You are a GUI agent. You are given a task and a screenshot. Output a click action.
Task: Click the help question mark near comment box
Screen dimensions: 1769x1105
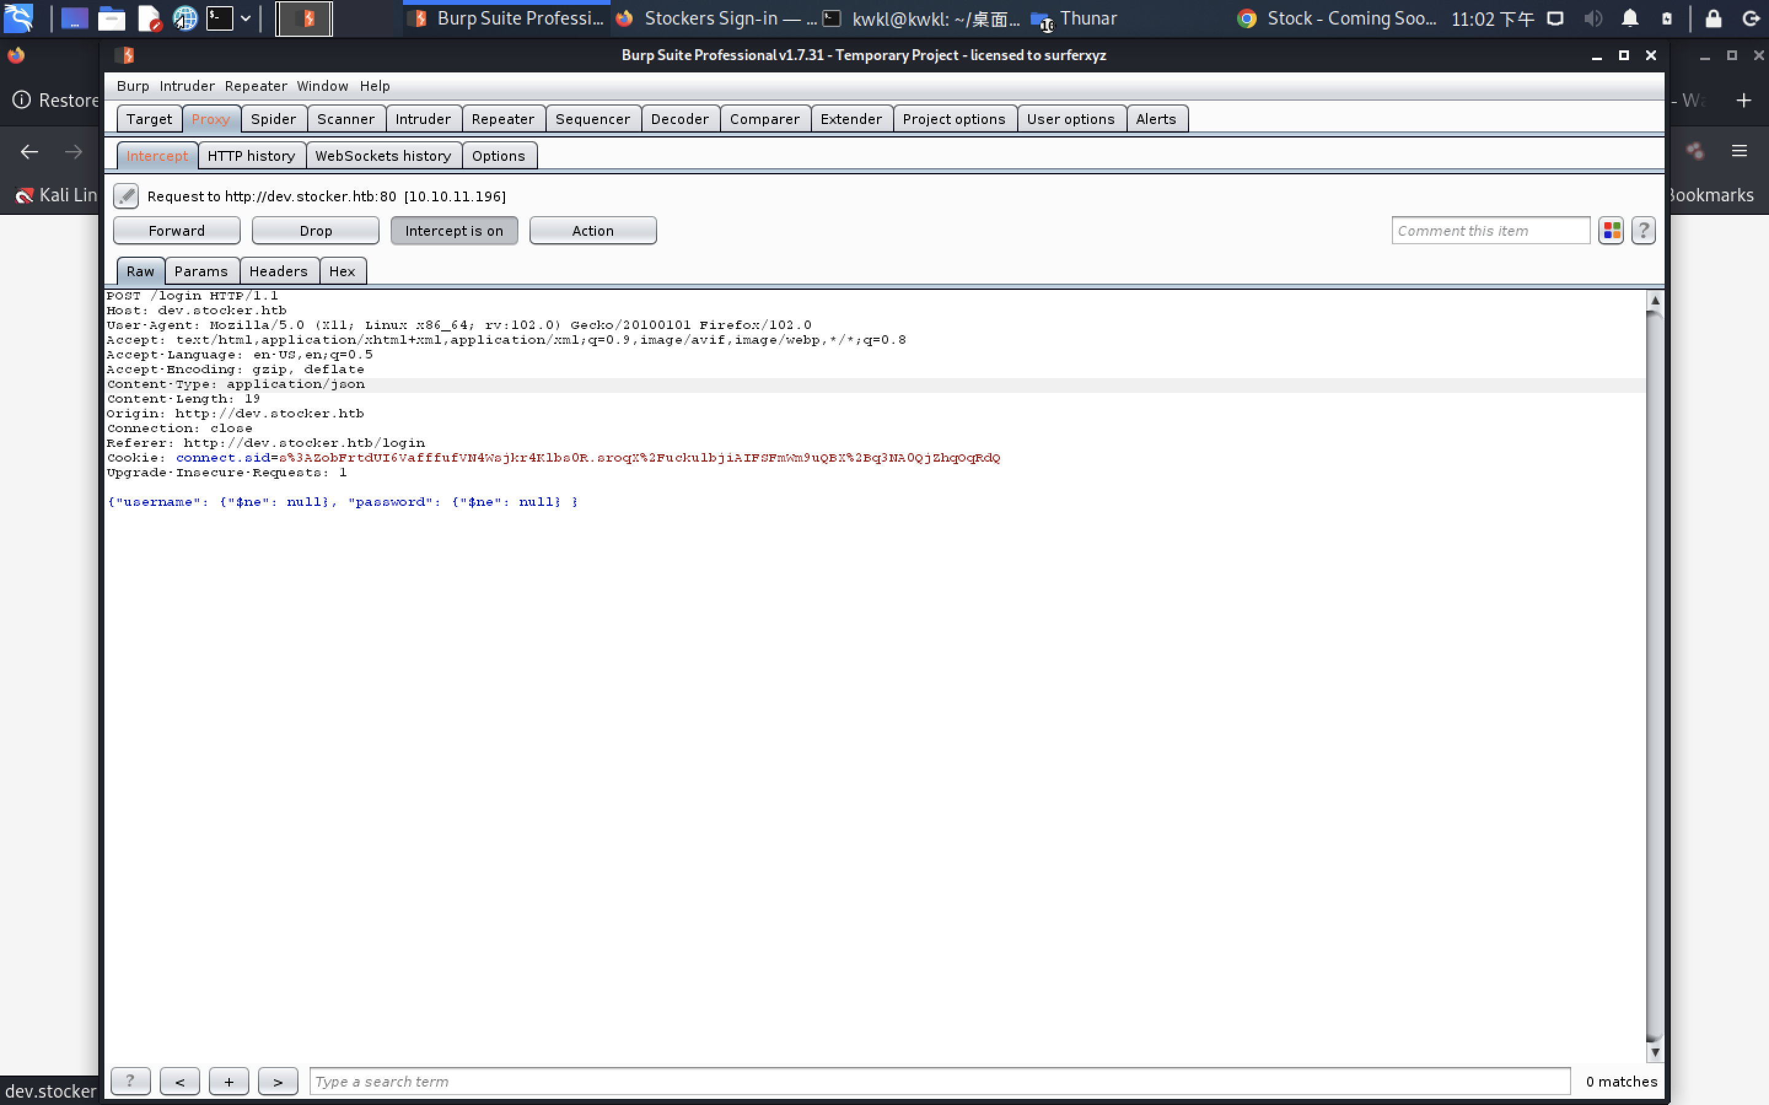pyautogui.click(x=1643, y=231)
